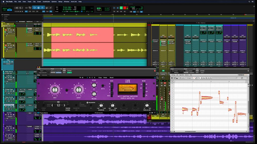Open the Track menu
Viewport: 257px width, 144px height.
(29, 2)
